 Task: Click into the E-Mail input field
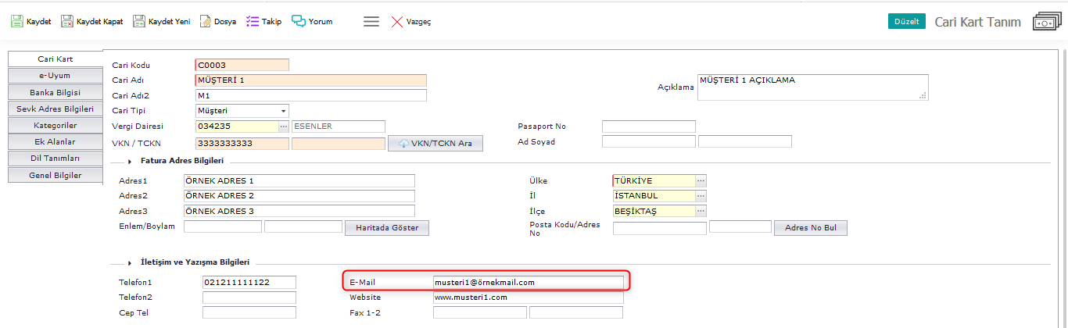pyautogui.click(x=528, y=282)
